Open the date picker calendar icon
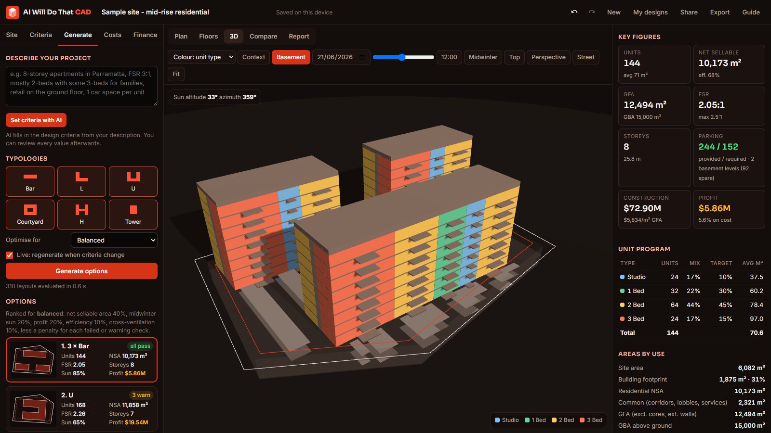771x433 pixels. click(362, 57)
